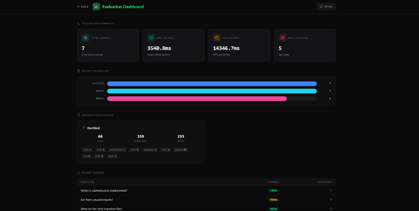Select 'What are the most important files?' row
The image size is (419, 211).
point(206,208)
